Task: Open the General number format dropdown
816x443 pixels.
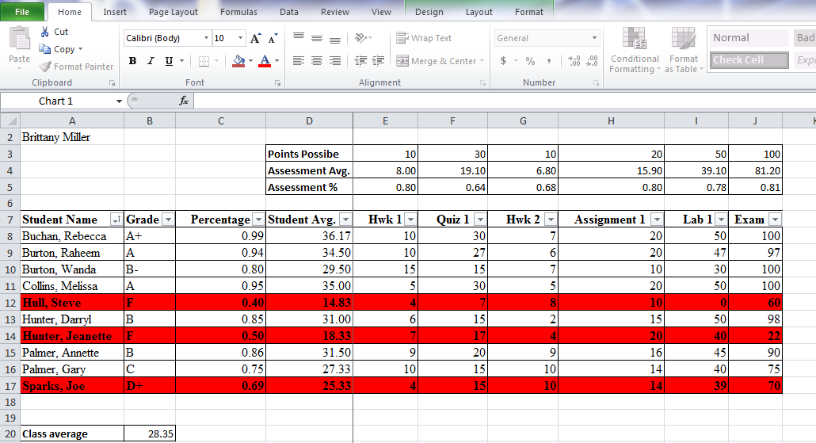Action: [x=594, y=38]
